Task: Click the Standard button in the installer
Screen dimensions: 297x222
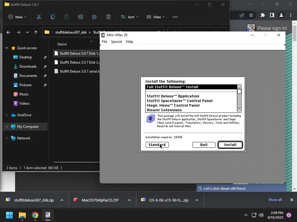Action: click(x=157, y=145)
